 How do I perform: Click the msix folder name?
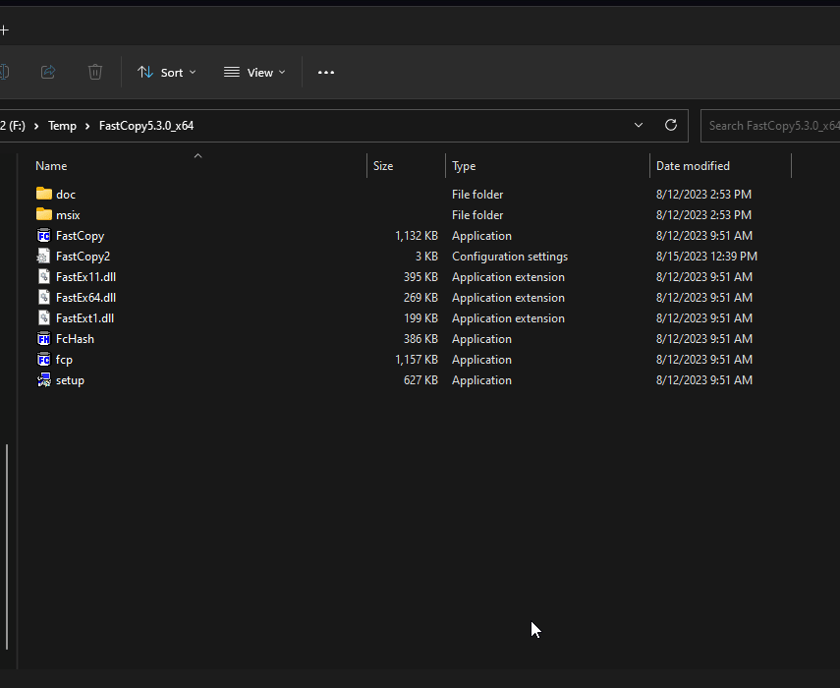tap(68, 215)
